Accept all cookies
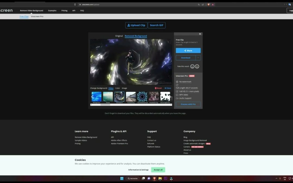Screen dimensions: 293x183 (158, 170)
